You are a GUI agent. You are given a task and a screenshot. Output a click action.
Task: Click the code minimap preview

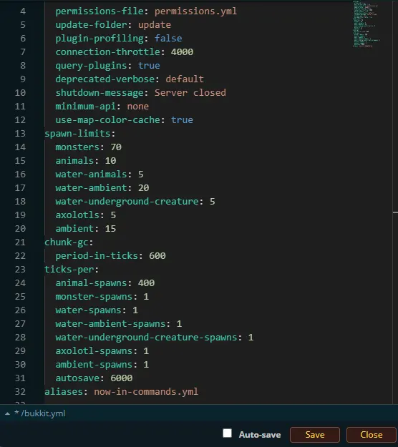tap(367, 24)
